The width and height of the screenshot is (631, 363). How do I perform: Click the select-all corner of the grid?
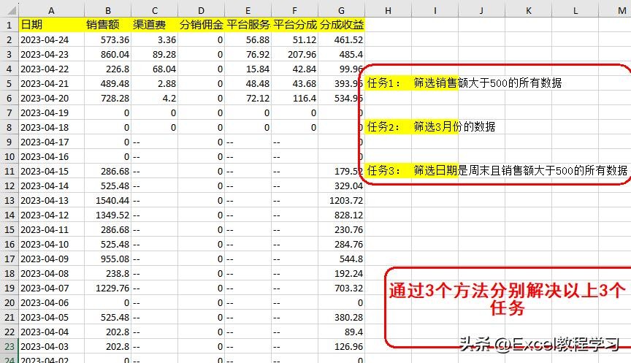tap(9, 9)
